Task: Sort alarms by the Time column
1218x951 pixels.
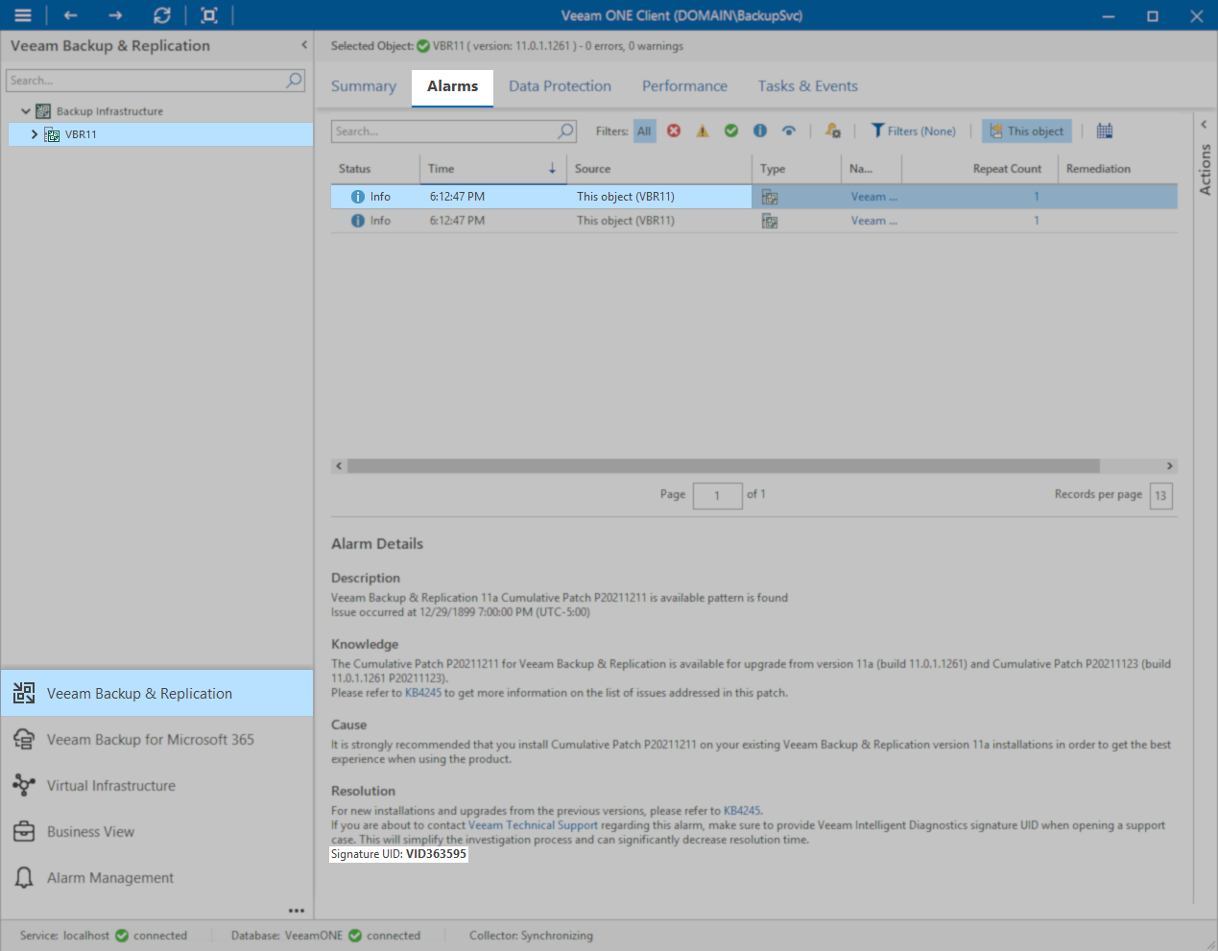Action: pyautogui.click(x=493, y=169)
